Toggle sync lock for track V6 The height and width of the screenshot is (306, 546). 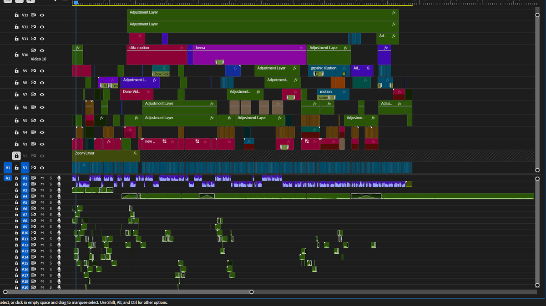(34, 107)
